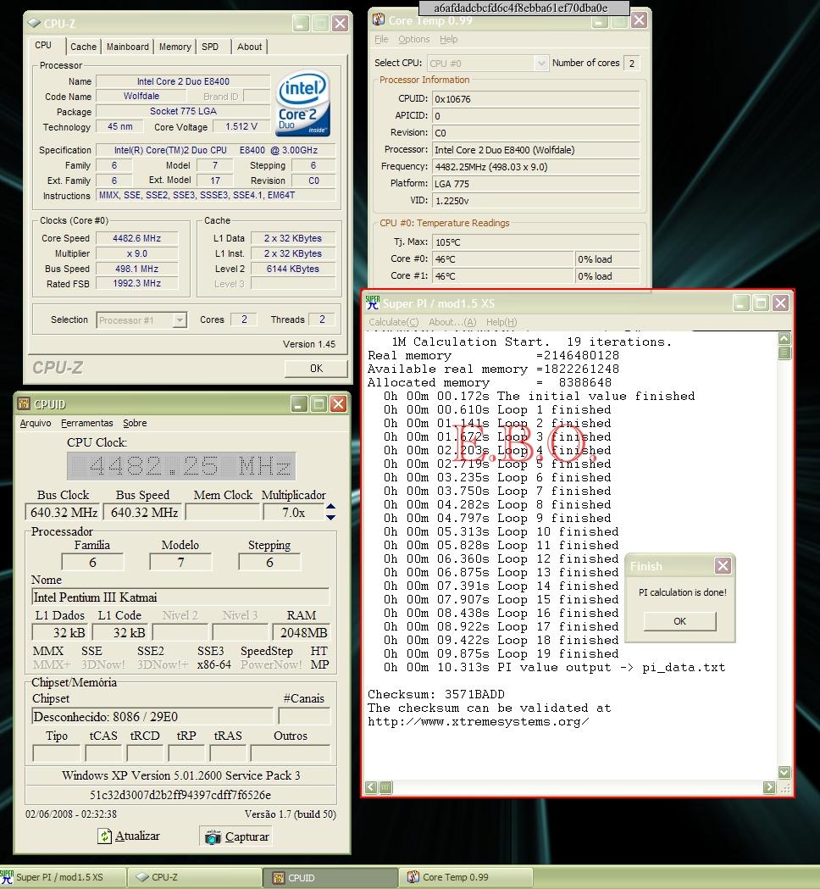Expand the Select CPU dropdown in Core Temp
Viewport: 820px width, 889px height.
pyautogui.click(x=541, y=63)
